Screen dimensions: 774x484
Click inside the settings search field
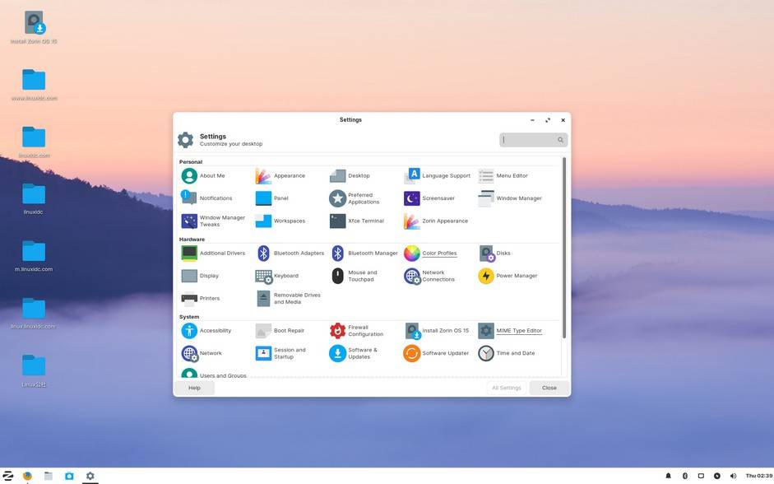pos(531,139)
